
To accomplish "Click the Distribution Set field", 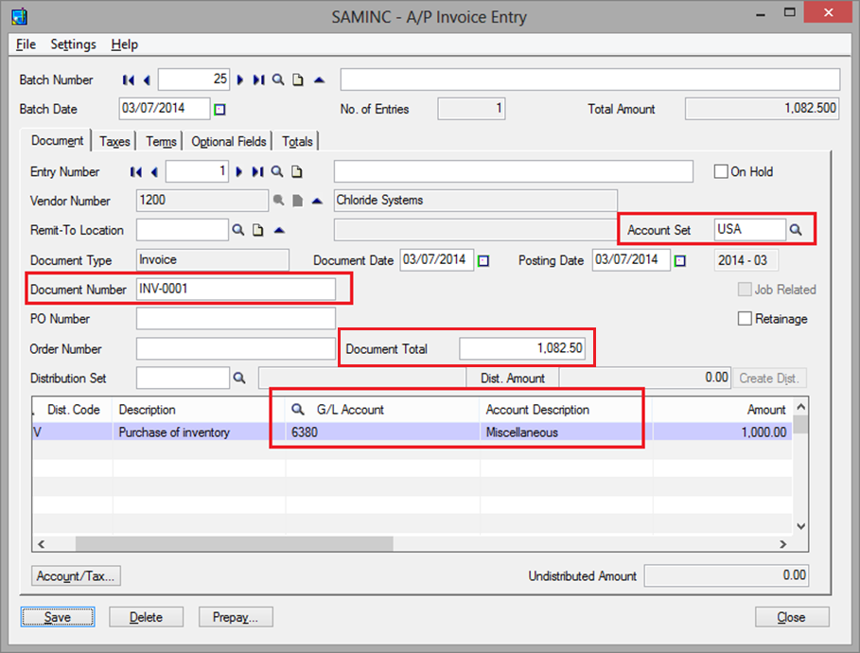I will (183, 378).
